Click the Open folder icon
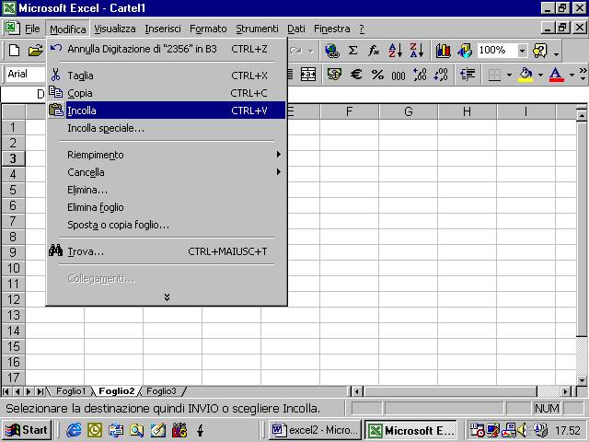The width and height of the screenshot is (589, 442). click(x=36, y=51)
